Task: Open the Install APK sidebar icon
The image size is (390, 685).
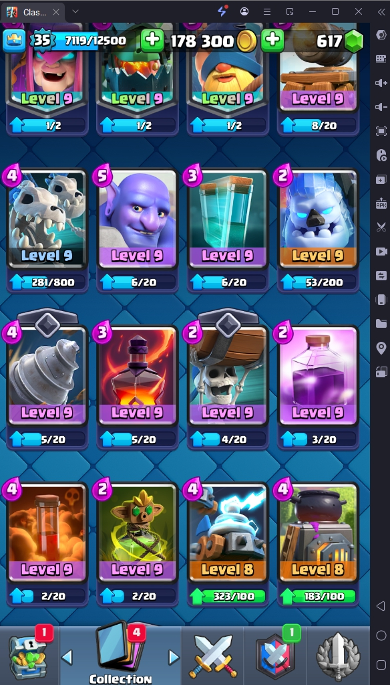Action: 381,203
